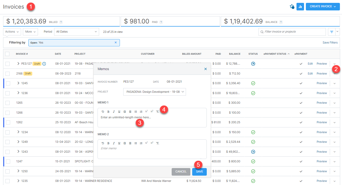Save the memos with the SAVE button

(199, 172)
